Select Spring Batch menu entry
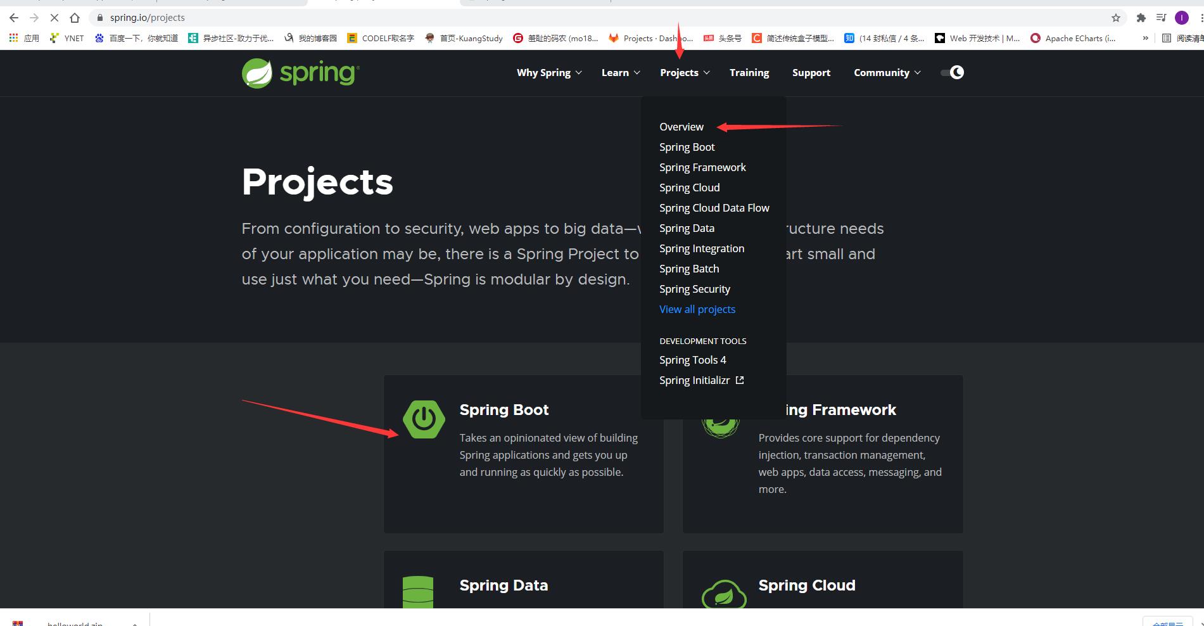The width and height of the screenshot is (1204, 626). click(689, 269)
